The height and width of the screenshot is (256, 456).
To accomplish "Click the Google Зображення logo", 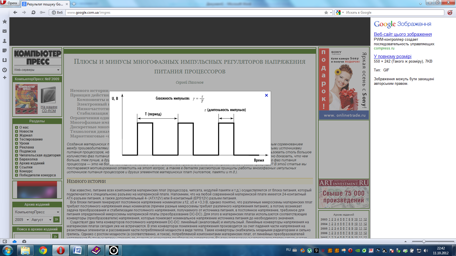I will [x=402, y=24].
